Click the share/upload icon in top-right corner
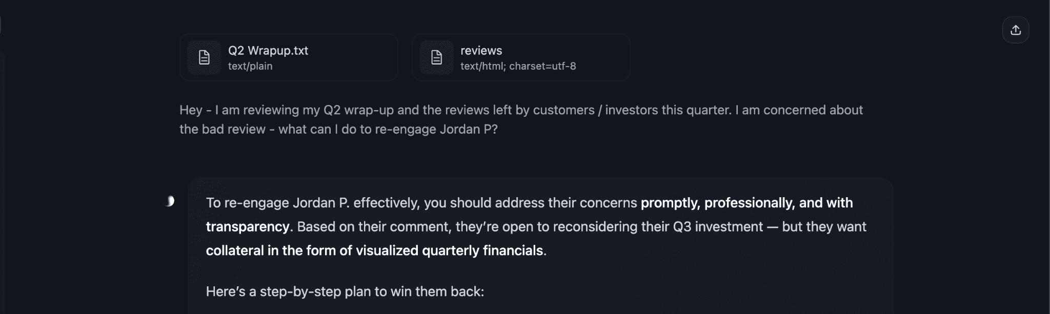The width and height of the screenshot is (1050, 314). [x=1016, y=29]
